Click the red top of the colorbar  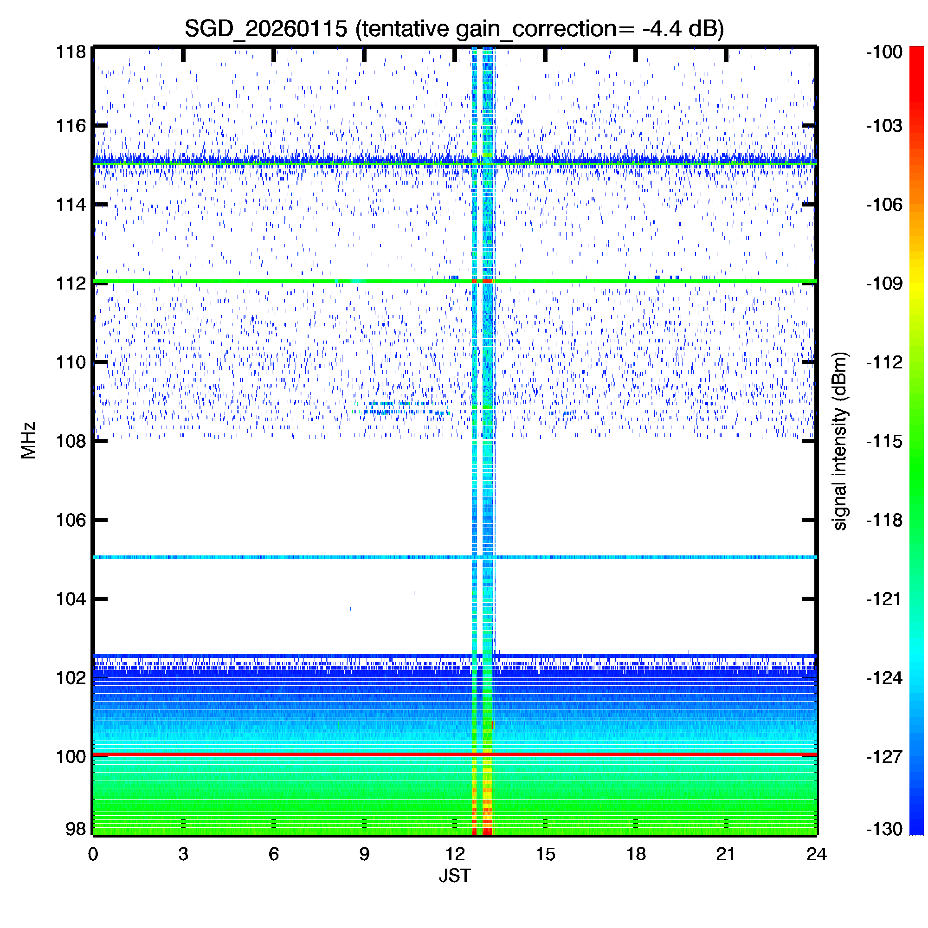tap(916, 53)
